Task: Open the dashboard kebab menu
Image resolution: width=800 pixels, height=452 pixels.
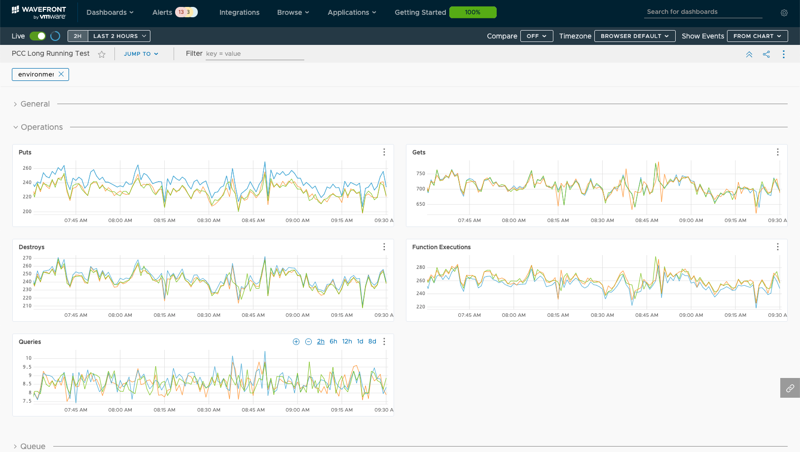Action: tap(783, 54)
